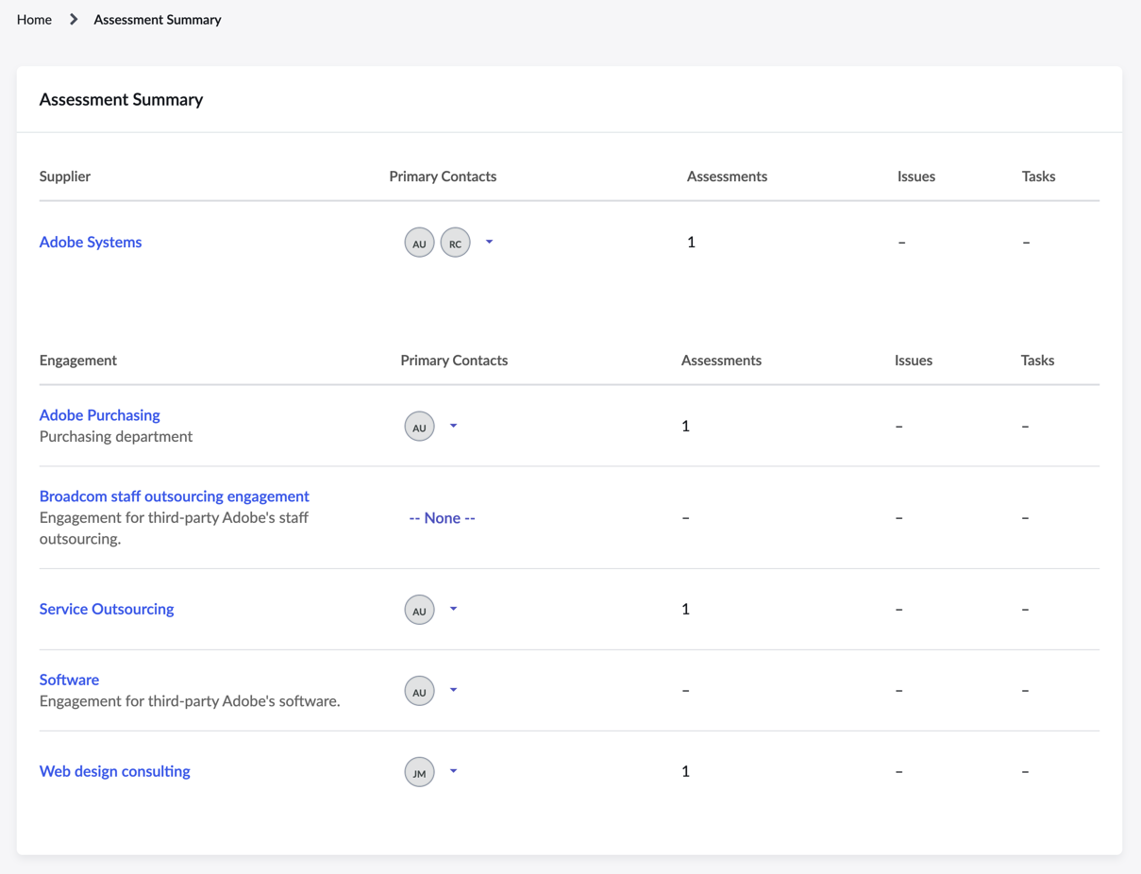Open the Service Outsourcing engagement link
This screenshot has height=874, width=1141.
107,609
